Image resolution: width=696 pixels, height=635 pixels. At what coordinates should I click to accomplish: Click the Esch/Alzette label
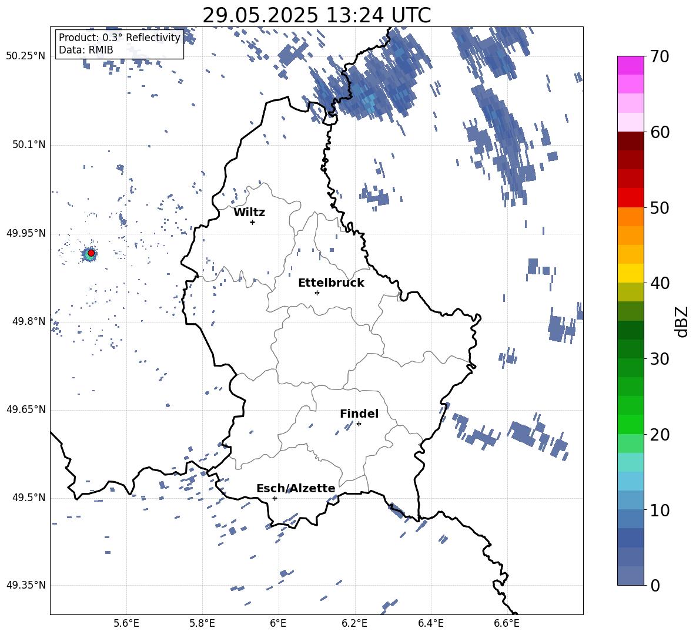296,488
